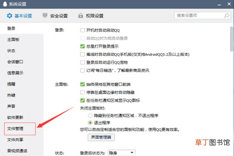The width and height of the screenshot is (234, 156).
Task: Switch to the 安全设置 tab
Action: point(55,16)
